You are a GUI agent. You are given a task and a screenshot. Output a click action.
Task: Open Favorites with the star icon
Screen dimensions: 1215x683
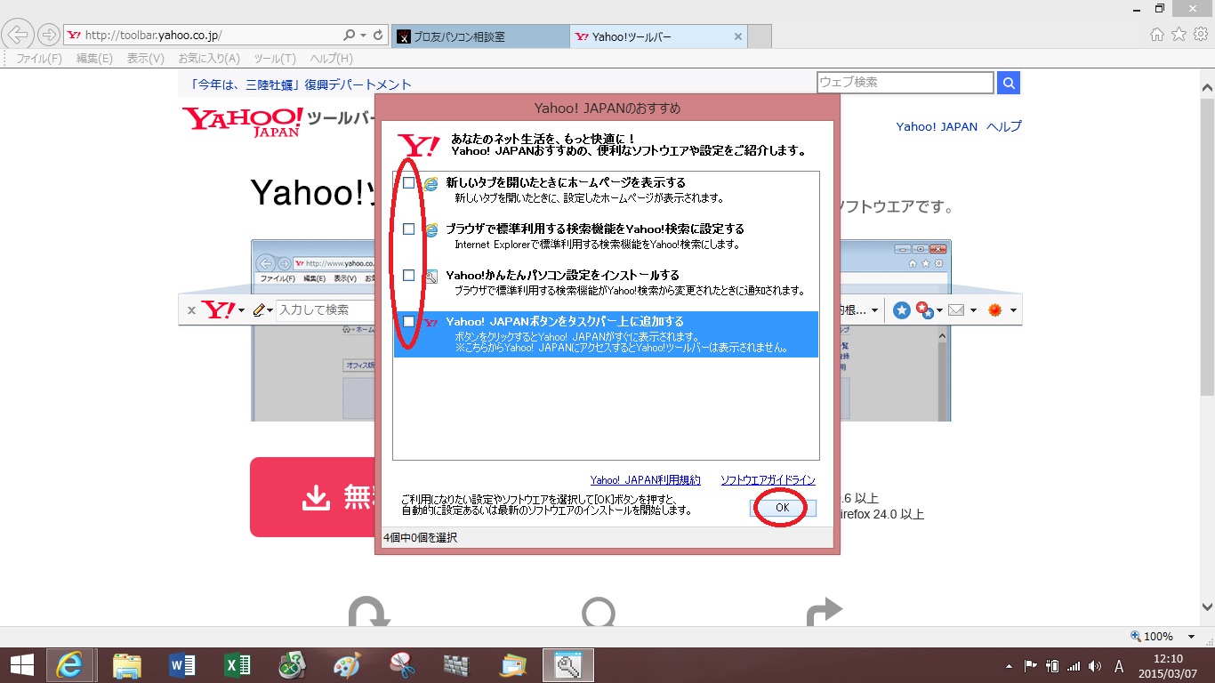pos(1179,35)
